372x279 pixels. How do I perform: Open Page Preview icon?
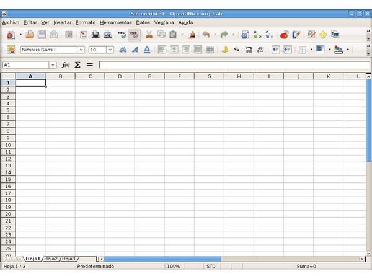click(107, 35)
